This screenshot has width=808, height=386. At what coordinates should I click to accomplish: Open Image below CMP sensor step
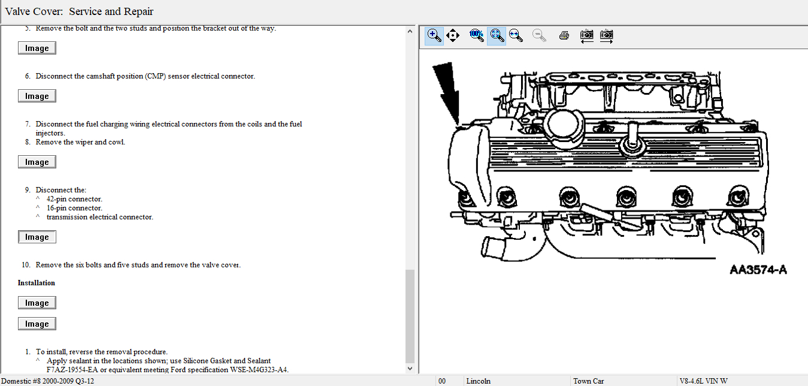point(37,96)
